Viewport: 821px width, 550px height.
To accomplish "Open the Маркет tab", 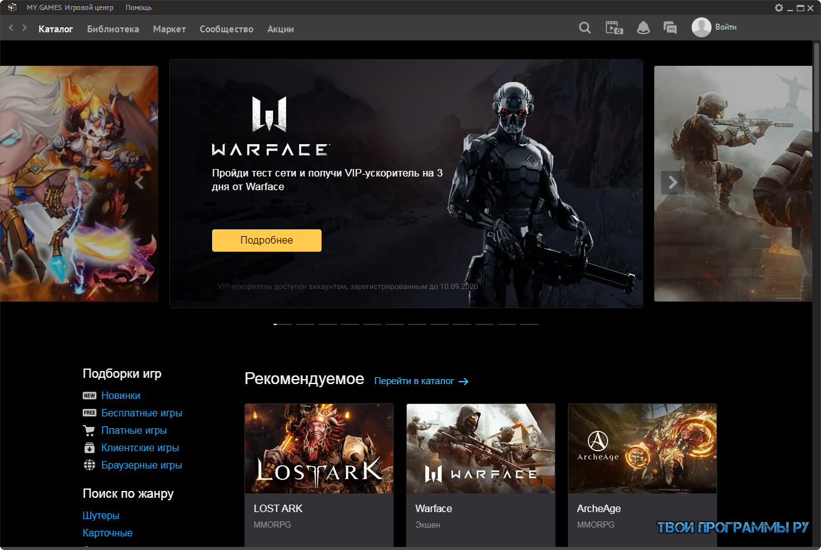I will pos(169,29).
